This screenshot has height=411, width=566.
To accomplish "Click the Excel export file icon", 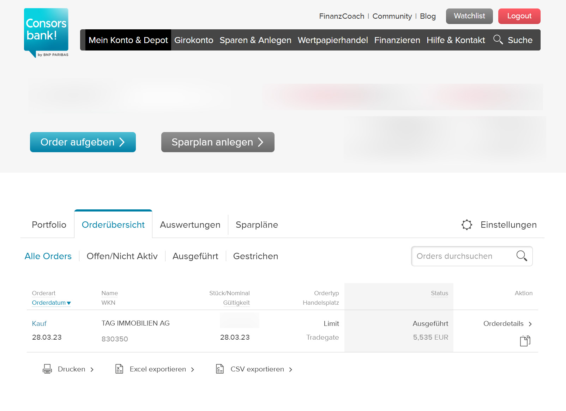I will coord(119,369).
